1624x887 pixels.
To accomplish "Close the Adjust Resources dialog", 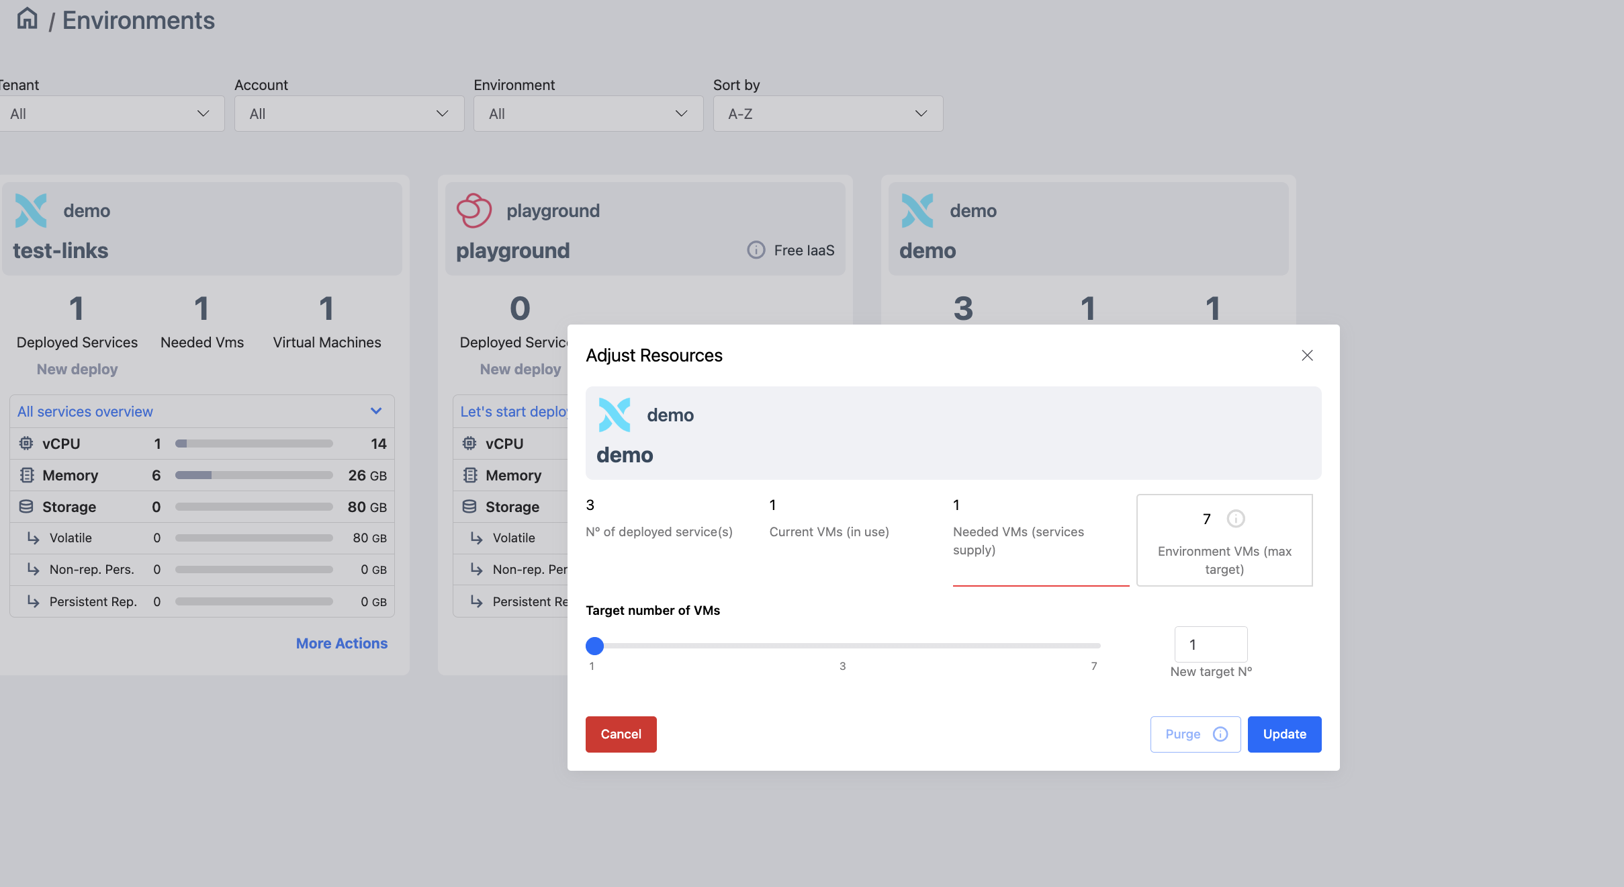I will [1307, 355].
